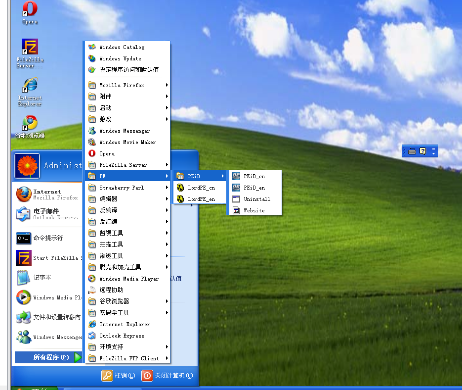Open 远程协助 remote assistance
Image resolution: width=462 pixels, height=390 pixels.
point(127,290)
